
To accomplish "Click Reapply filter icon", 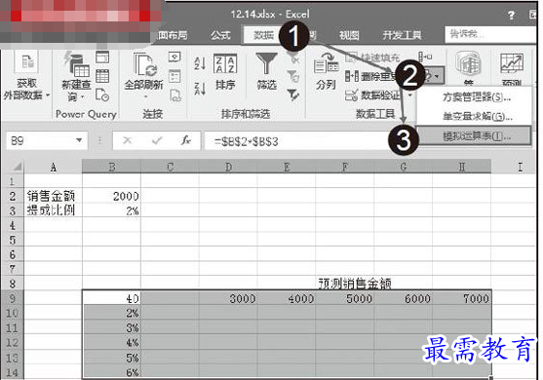I will pos(293,76).
